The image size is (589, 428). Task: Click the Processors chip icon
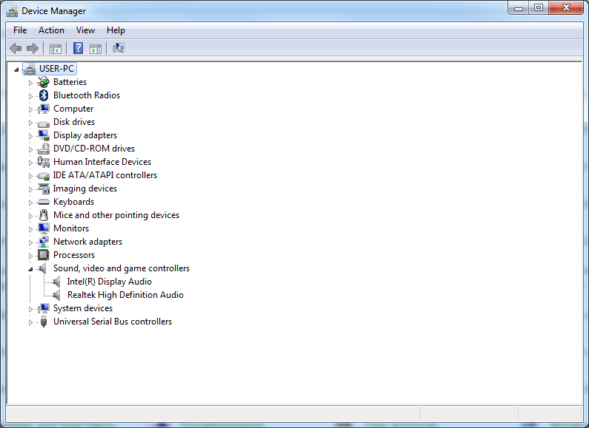tap(44, 255)
